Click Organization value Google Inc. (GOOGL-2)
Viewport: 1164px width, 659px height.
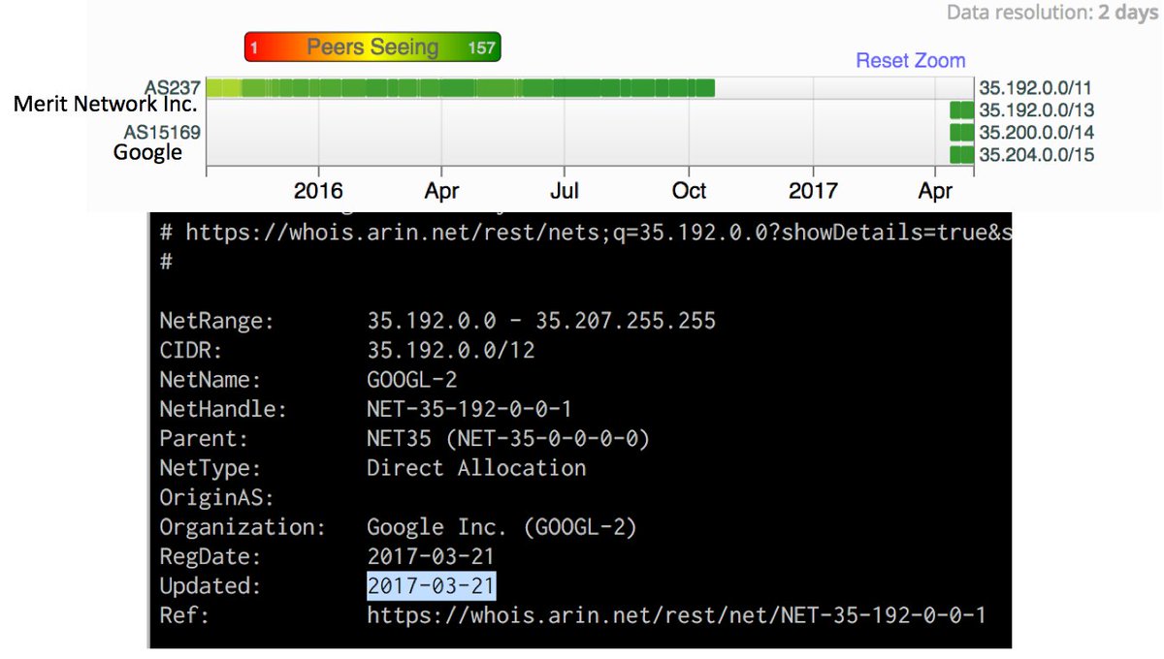[501, 527]
